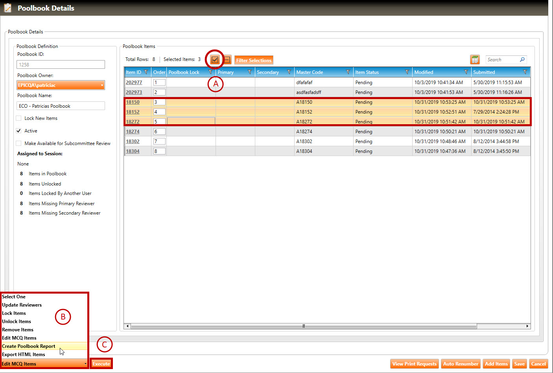Toggle Make Available for Subcommittee Review
The image size is (553, 373).
point(18,143)
